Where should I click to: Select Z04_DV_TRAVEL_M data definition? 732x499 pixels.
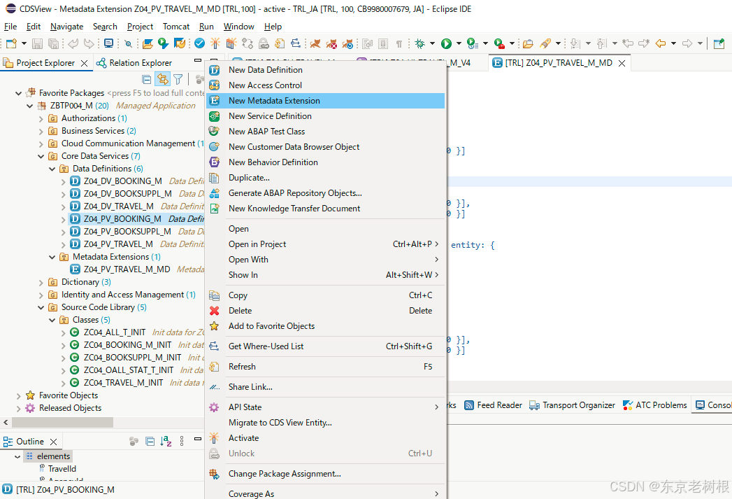119,206
